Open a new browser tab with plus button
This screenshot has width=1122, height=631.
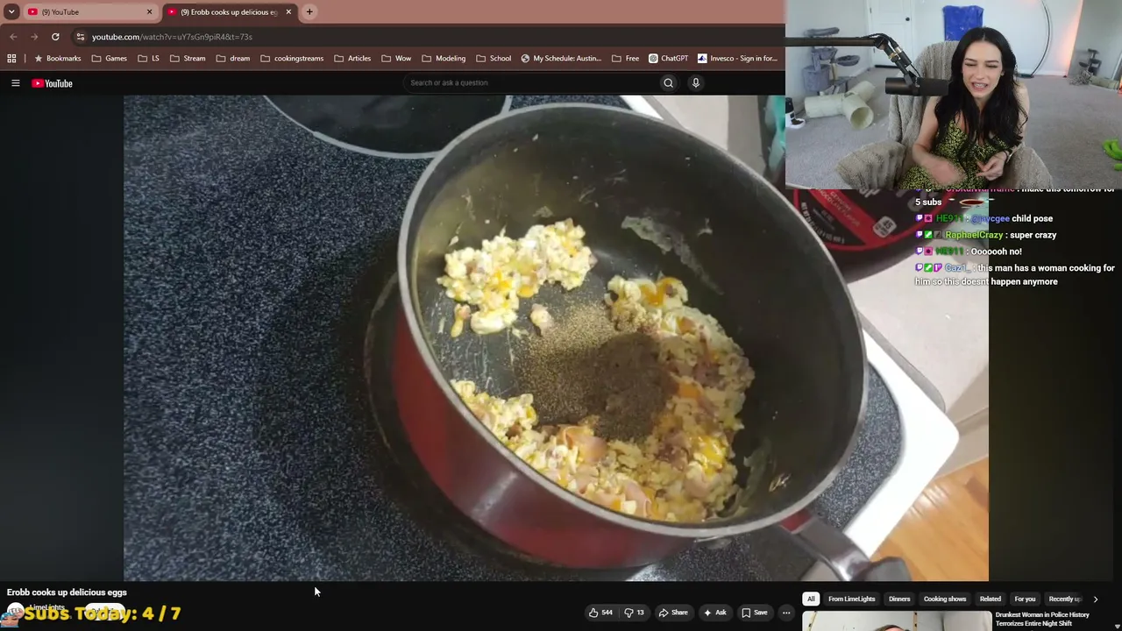(309, 11)
